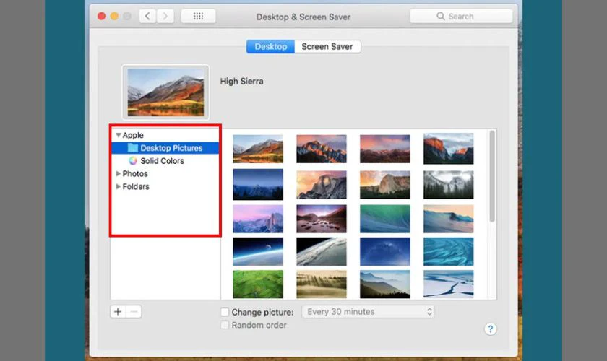The height and width of the screenshot is (361, 607).
Task: Choose the Yosemite orange sky rock thumbnail
Action: point(384,185)
